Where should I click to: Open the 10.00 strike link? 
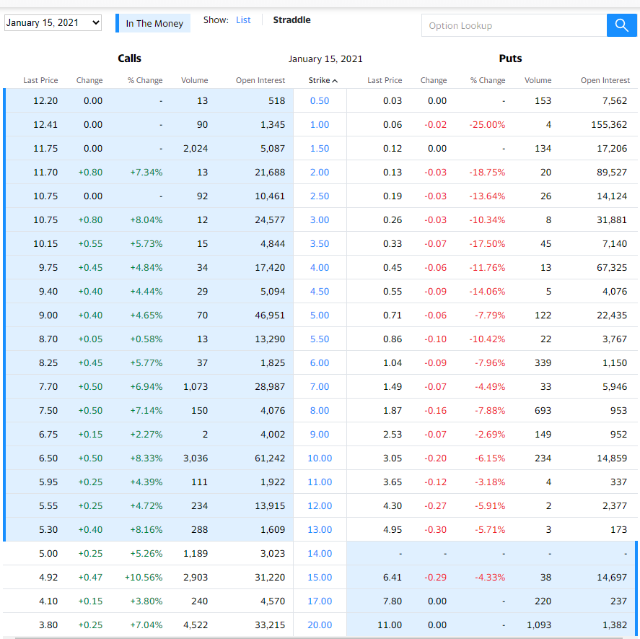click(320, 458)
